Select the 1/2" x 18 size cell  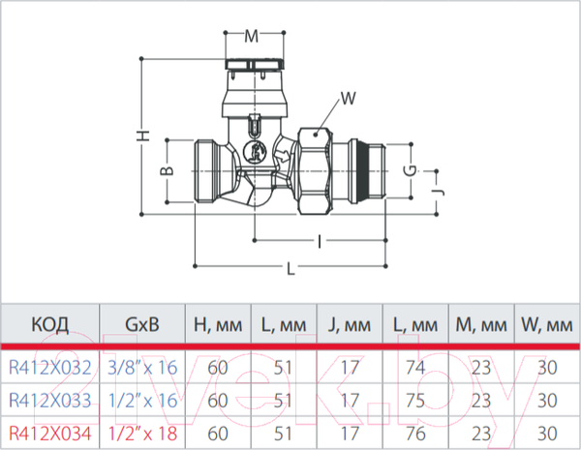141,431
